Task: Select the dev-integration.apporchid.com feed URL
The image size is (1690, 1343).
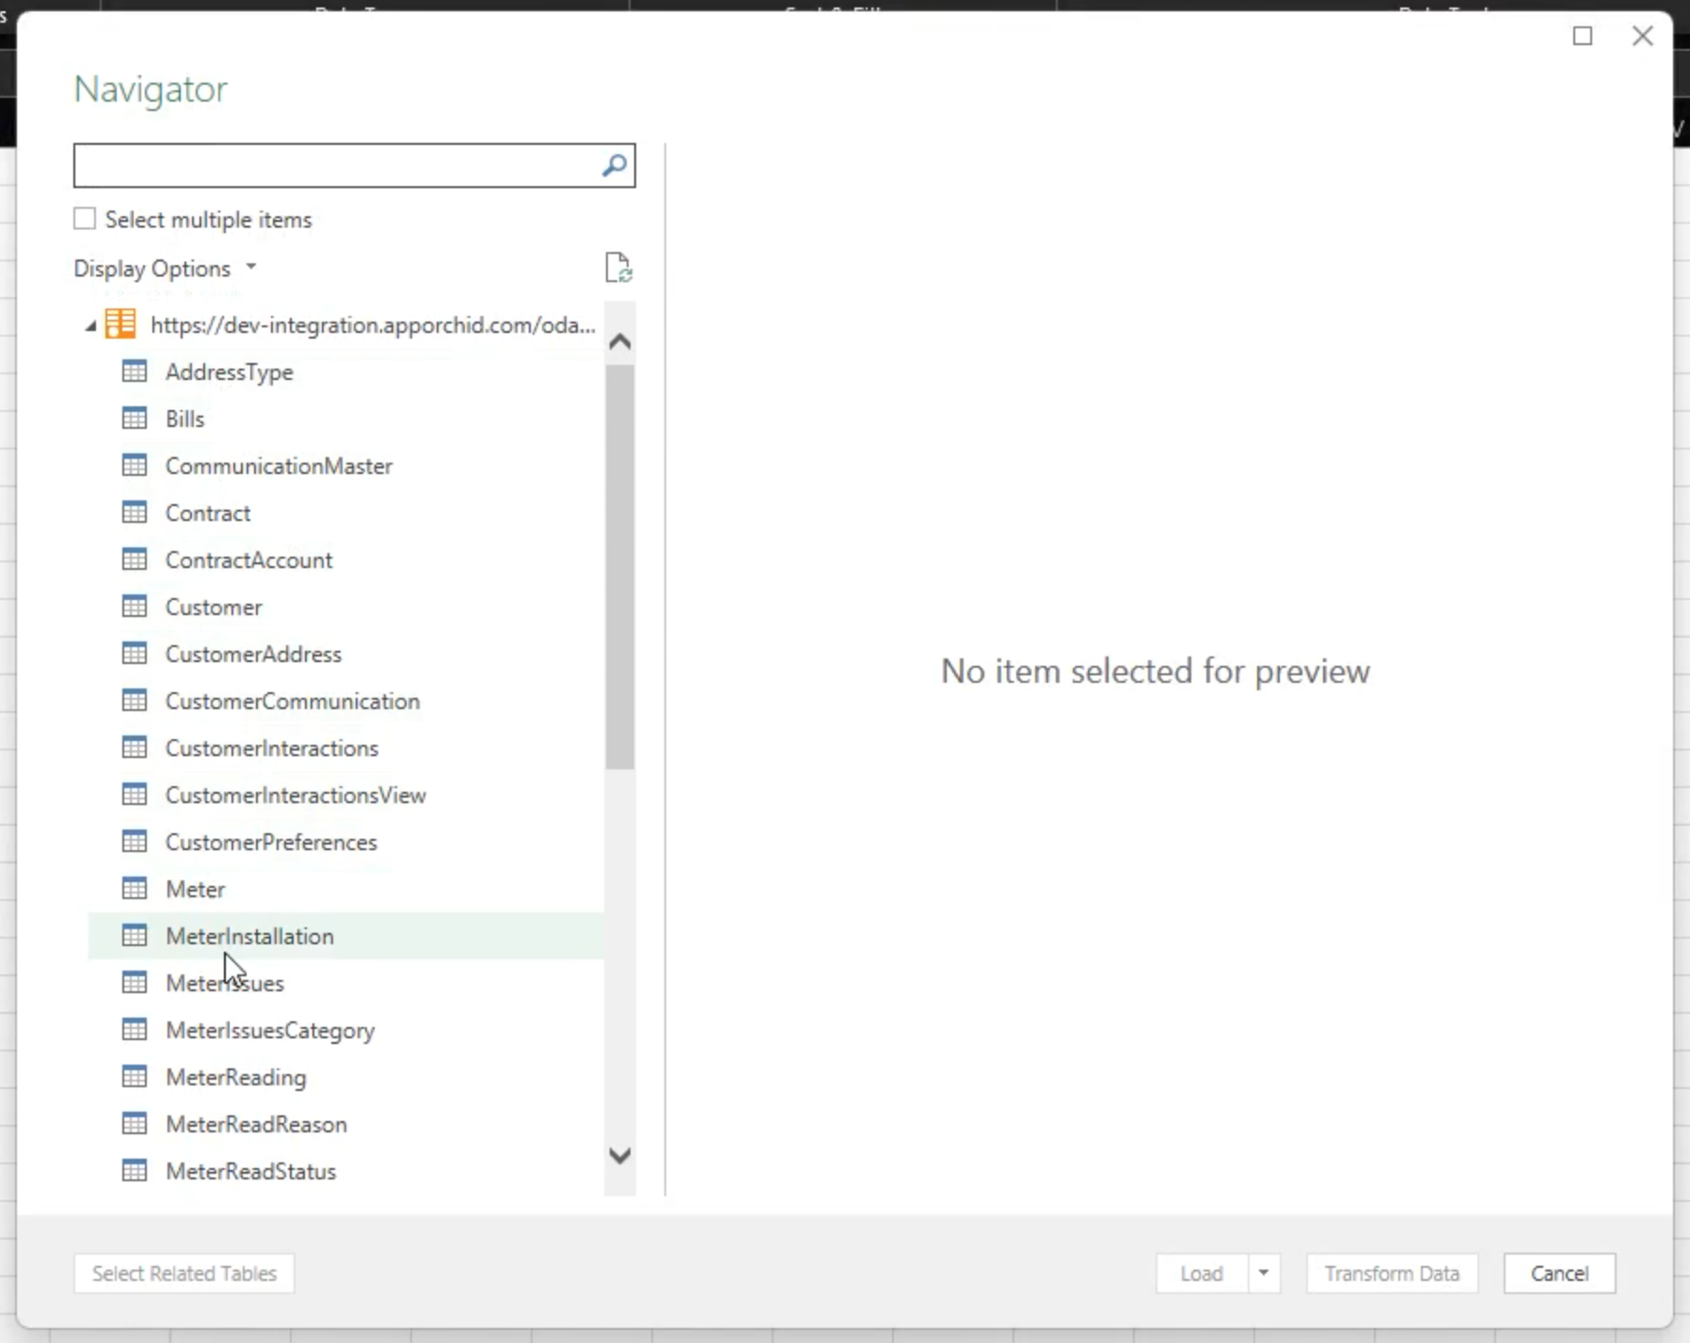Action: pos(373,324)
